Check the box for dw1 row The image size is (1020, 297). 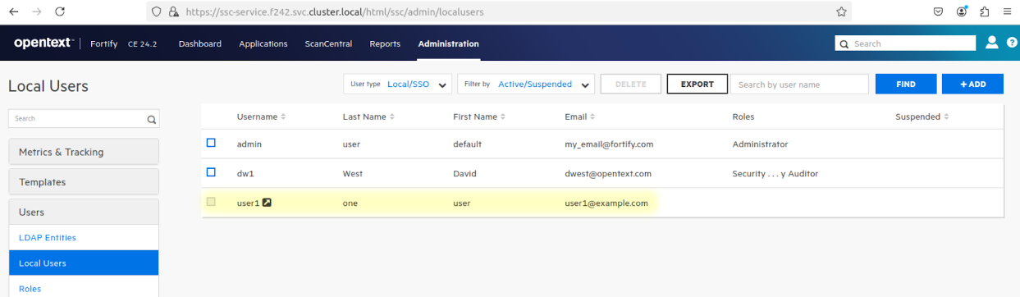coord(211,172)
